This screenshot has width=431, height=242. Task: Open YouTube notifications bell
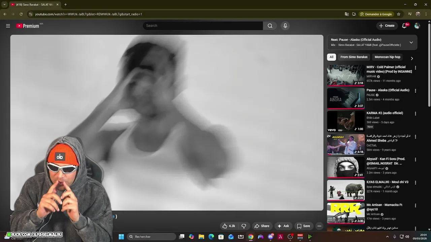(405, 26)
